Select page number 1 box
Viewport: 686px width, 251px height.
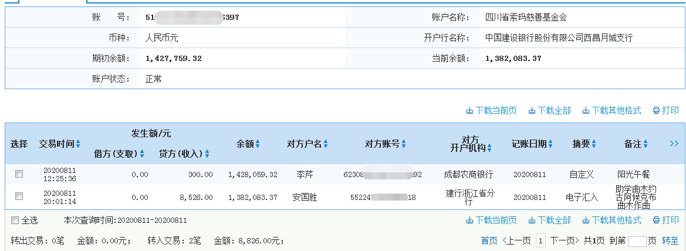(540, 240)
